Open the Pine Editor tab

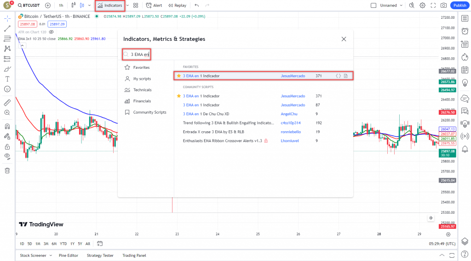pyautogui.click(x=69, y=255)
